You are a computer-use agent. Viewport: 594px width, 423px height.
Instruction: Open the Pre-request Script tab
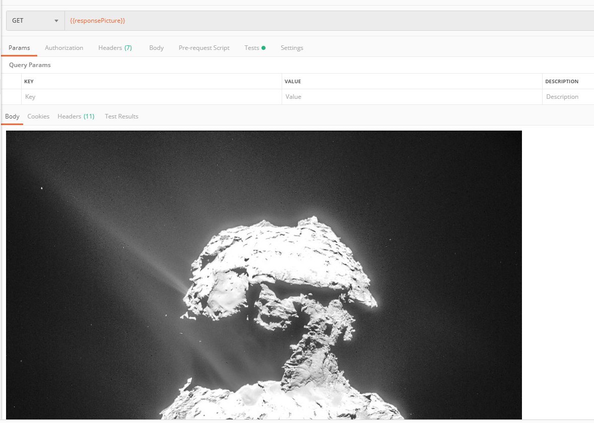coord(204,48)
